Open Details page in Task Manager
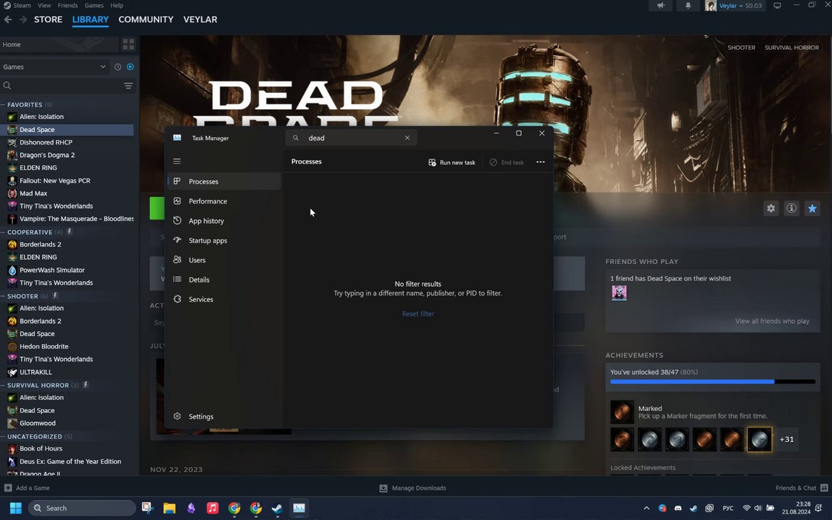This screenshot has width=832, height=520. point(224,279)
